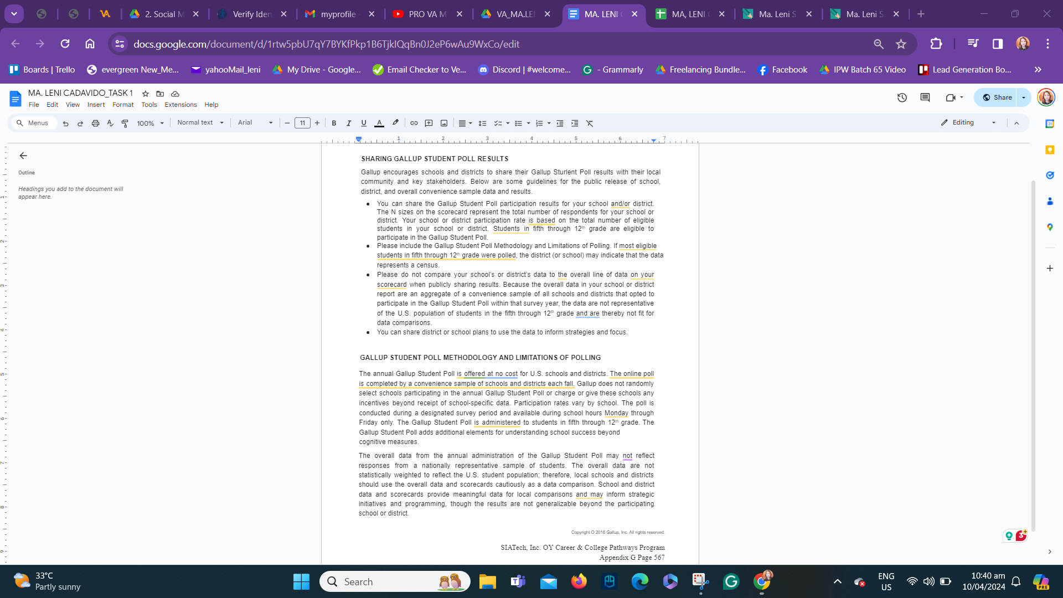Open the Format menu
This screenshot has width=1063, height=598.
[x=123, y=105]
